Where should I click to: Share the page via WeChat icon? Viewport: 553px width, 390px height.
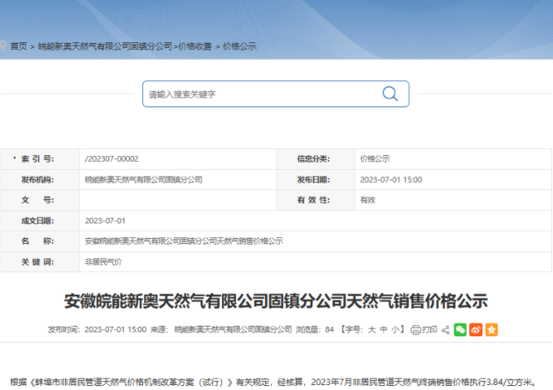coord(460,330)
